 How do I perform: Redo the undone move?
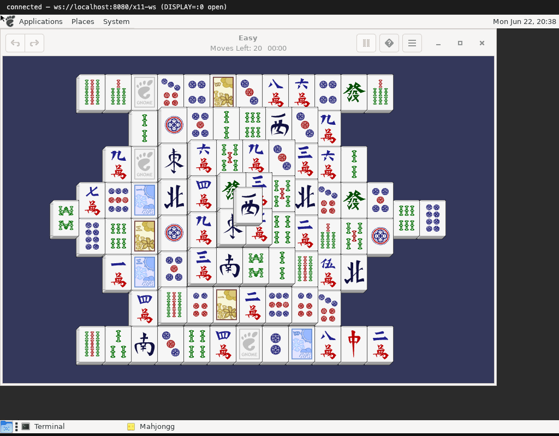pyautogui.click(x=34, y=43)
